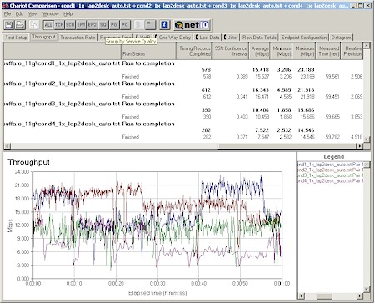Click the results table scroll-right arrow

pyautogui.click(x=360, y=146)
